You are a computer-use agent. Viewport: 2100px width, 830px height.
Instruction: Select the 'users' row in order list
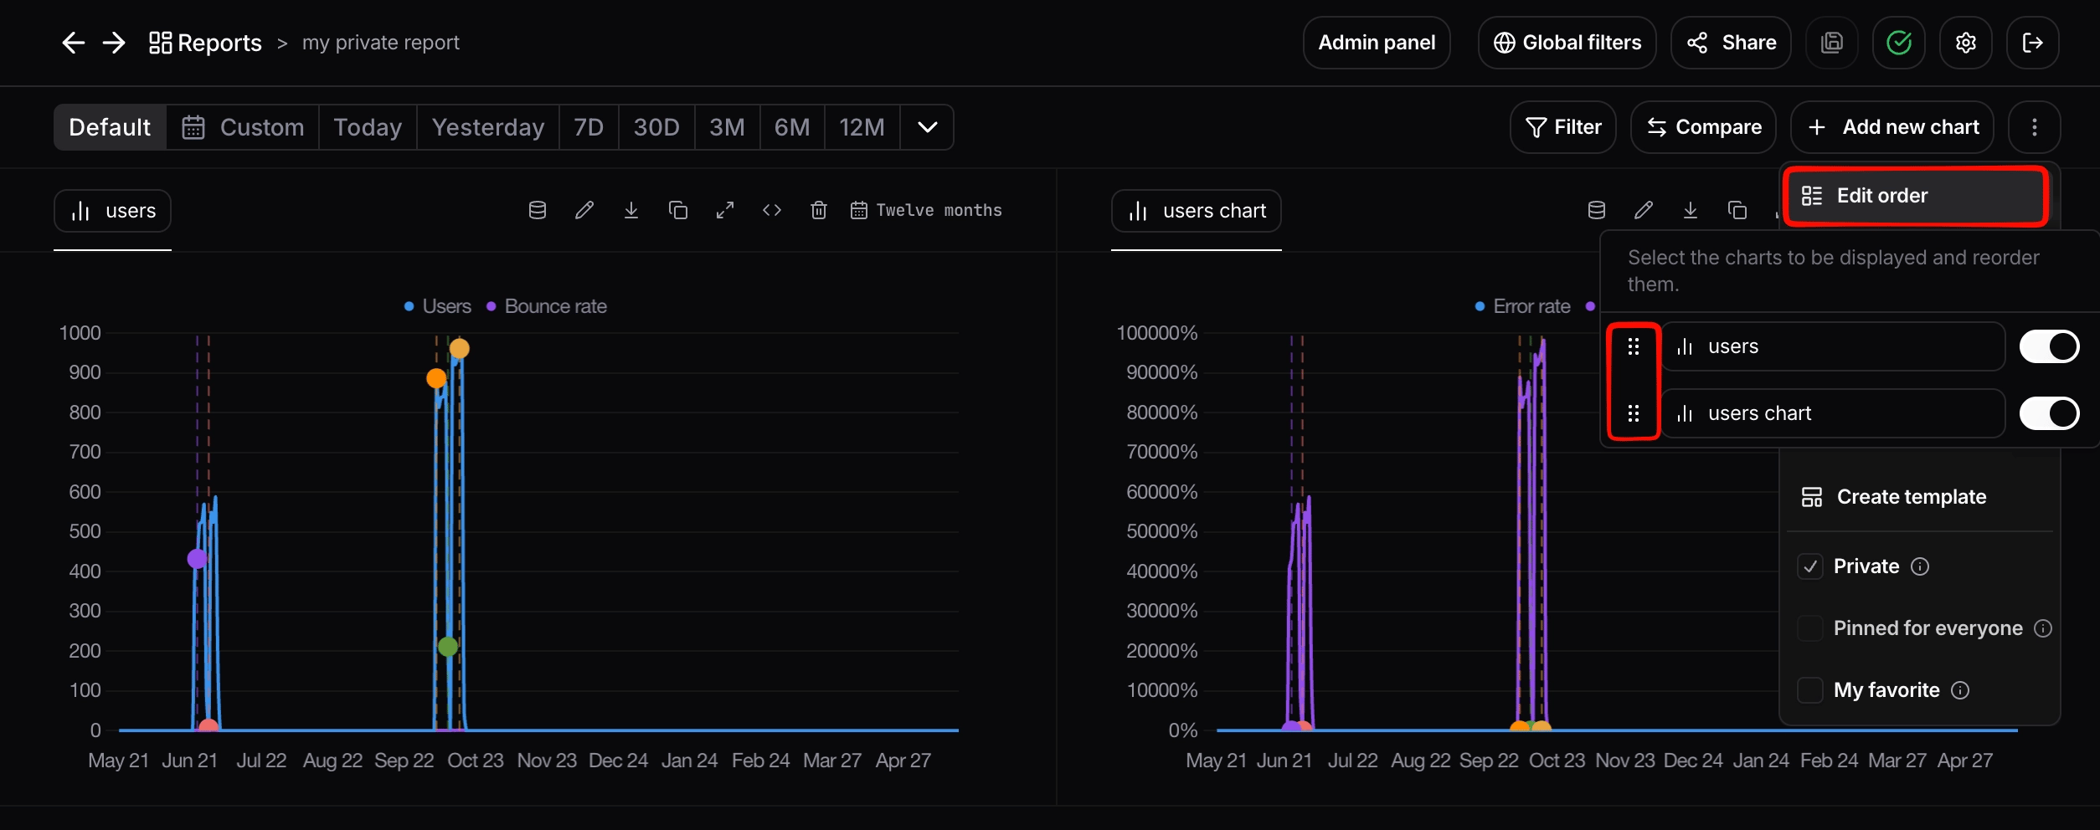(x=1833, y=346)
